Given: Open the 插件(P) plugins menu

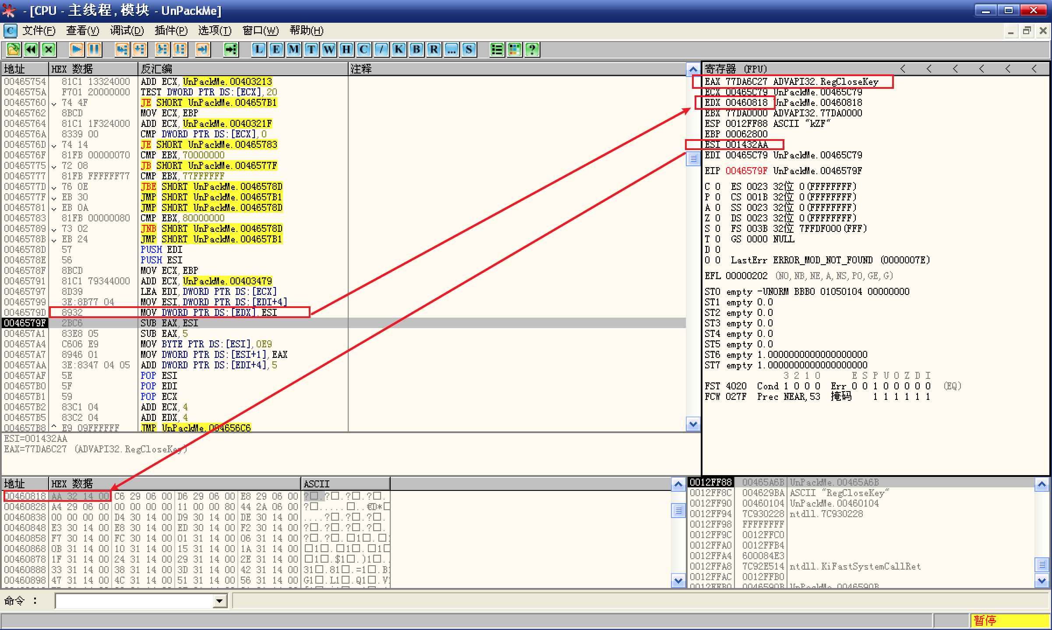Looking at the screenshot, I should click(171, 31).
